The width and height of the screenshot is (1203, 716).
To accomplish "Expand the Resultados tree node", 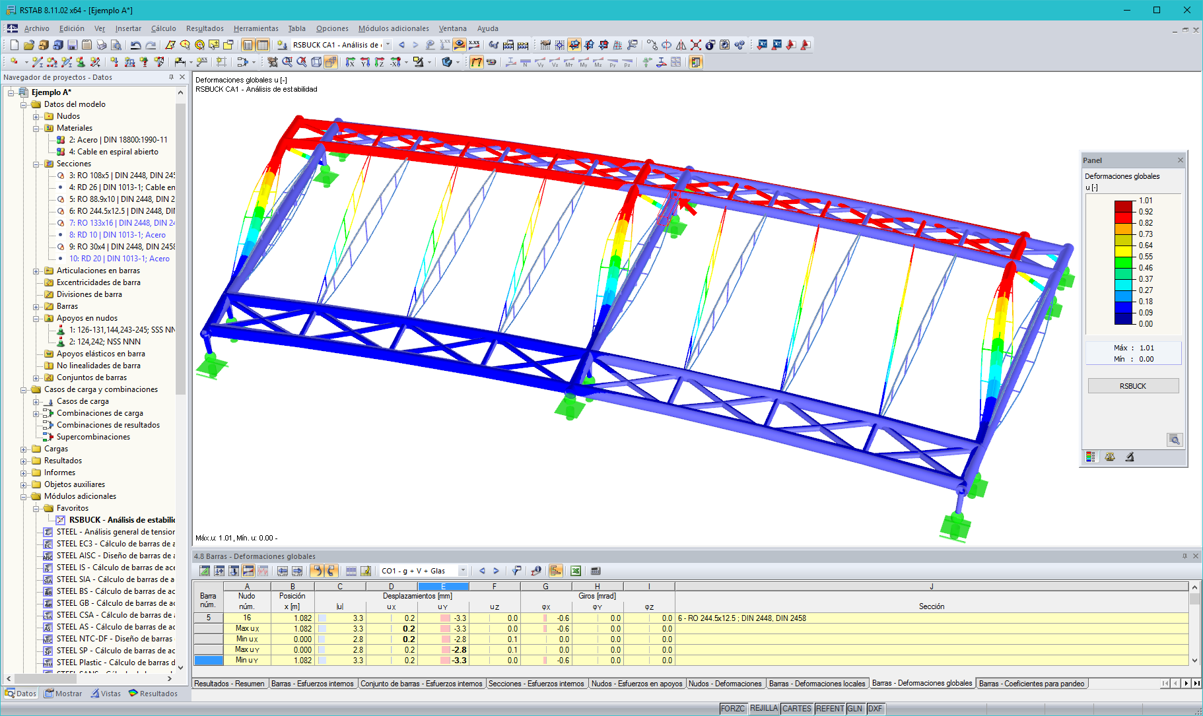I will point(24,461).
